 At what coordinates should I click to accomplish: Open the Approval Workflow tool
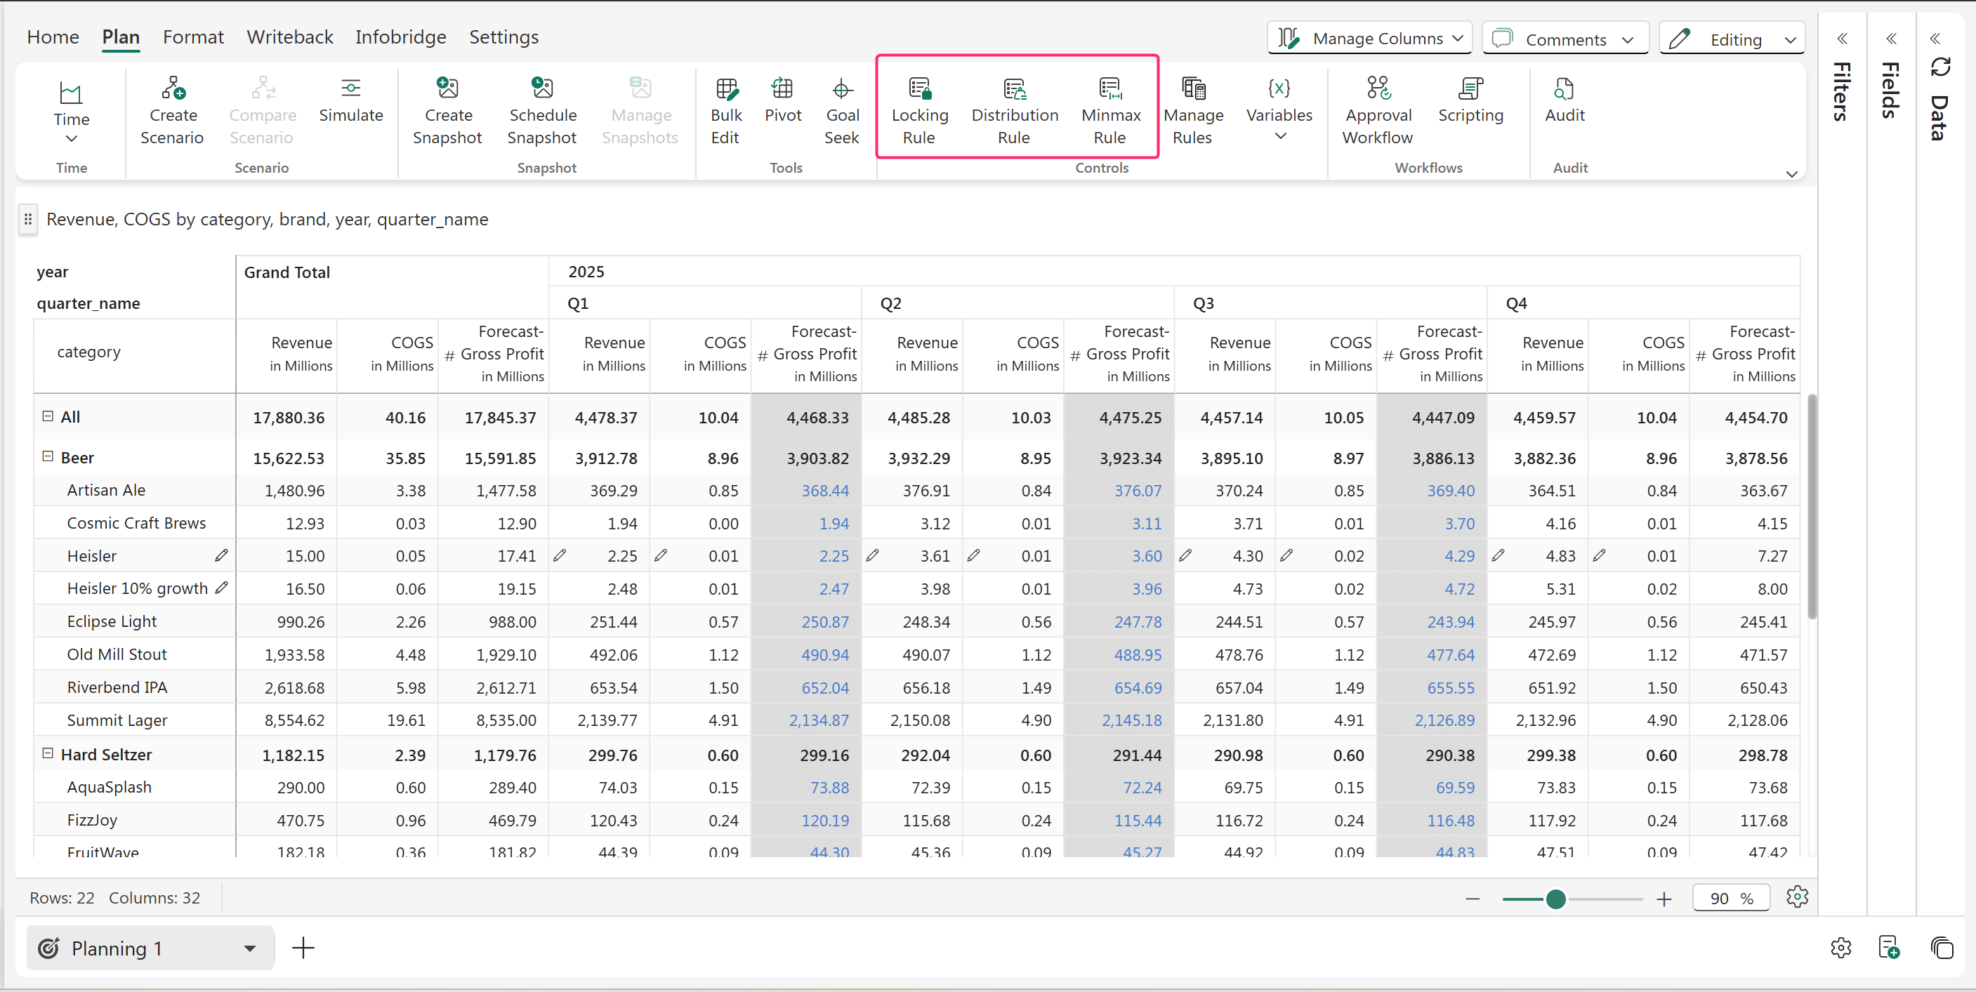click(x=1378, y=111)
